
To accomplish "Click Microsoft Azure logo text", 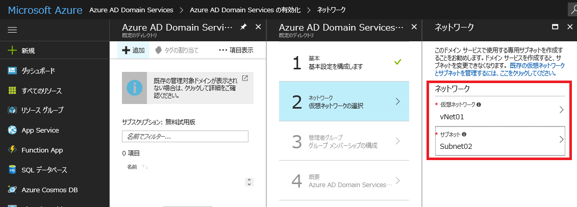I will [x=45, y=10].
